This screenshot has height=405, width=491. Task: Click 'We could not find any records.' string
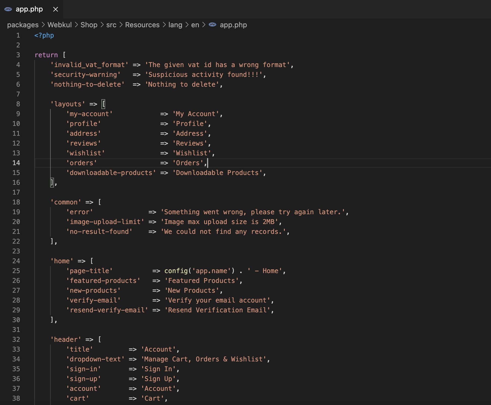pyautogui.click(x=223, y=232)
